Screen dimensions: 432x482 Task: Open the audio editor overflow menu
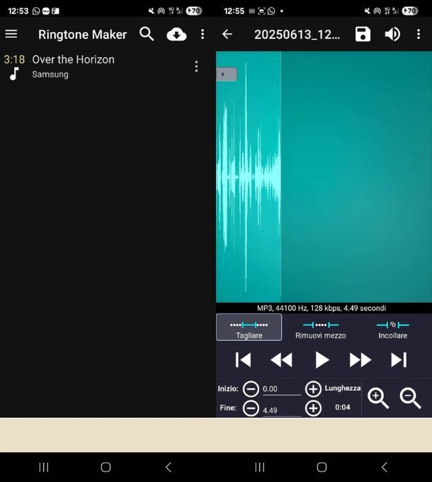pyautogui.click(x=419, y=34)
